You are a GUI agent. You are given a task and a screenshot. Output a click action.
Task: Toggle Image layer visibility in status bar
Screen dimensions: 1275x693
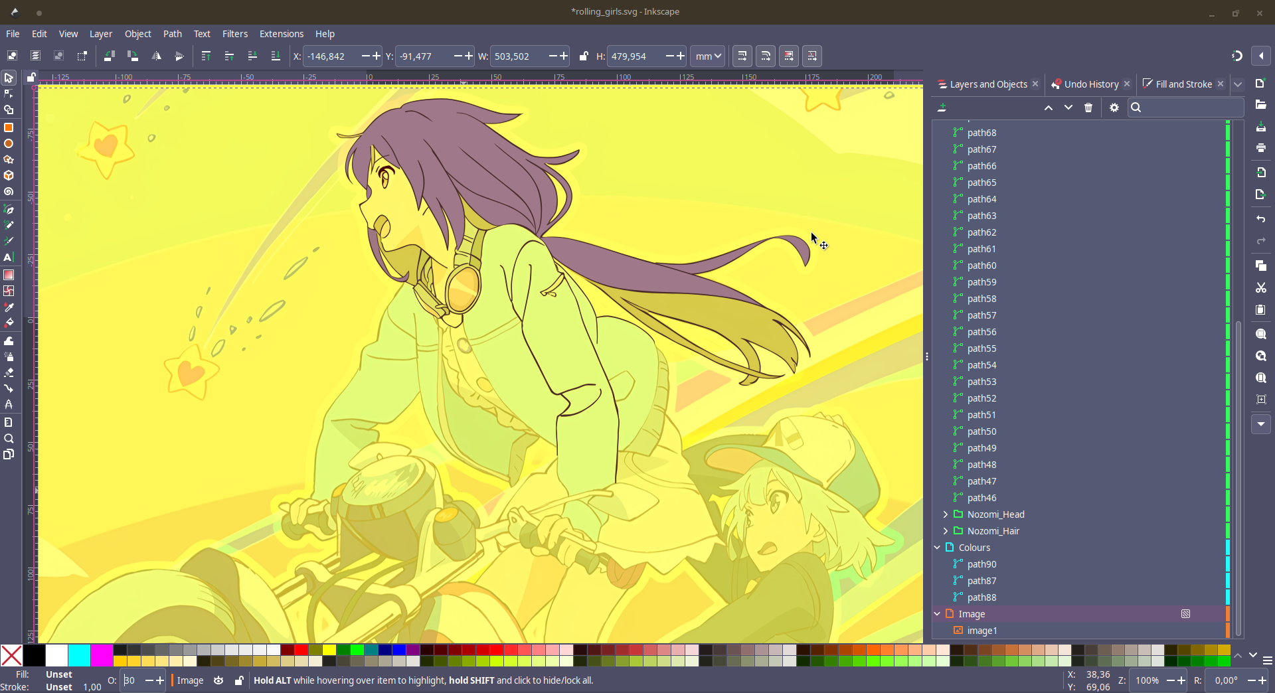tap(218, 680)
